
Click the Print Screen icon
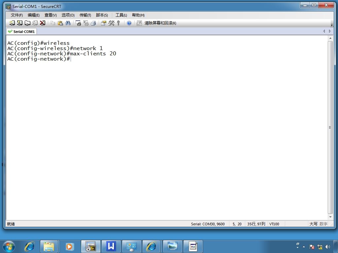78,23
